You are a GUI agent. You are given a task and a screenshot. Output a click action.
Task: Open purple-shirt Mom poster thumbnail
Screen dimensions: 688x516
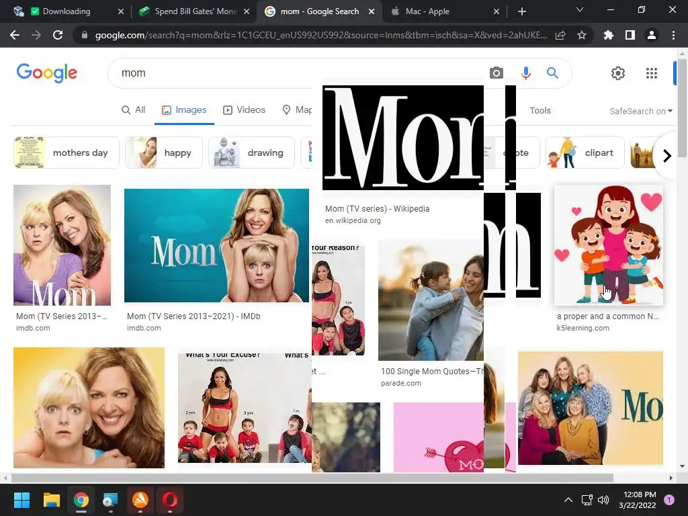click(62, 245)
